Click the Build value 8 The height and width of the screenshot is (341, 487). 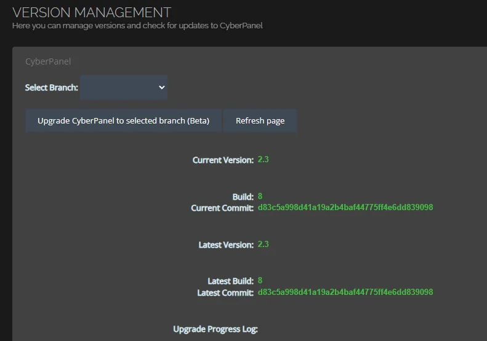pyautogui.click(x=260, y=196)
